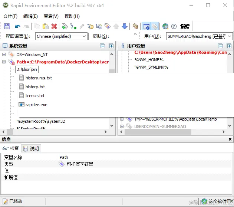Click user variables horizontal scroll left arrow
This screenshot has width=234, height=207.
tap(121, 132)
